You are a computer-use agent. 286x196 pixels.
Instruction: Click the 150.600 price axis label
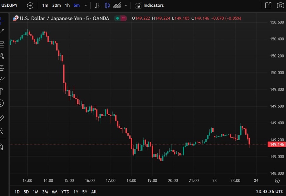[277, 22]
